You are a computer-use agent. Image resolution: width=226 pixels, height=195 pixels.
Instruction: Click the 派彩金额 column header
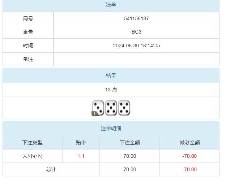[189, 143]
